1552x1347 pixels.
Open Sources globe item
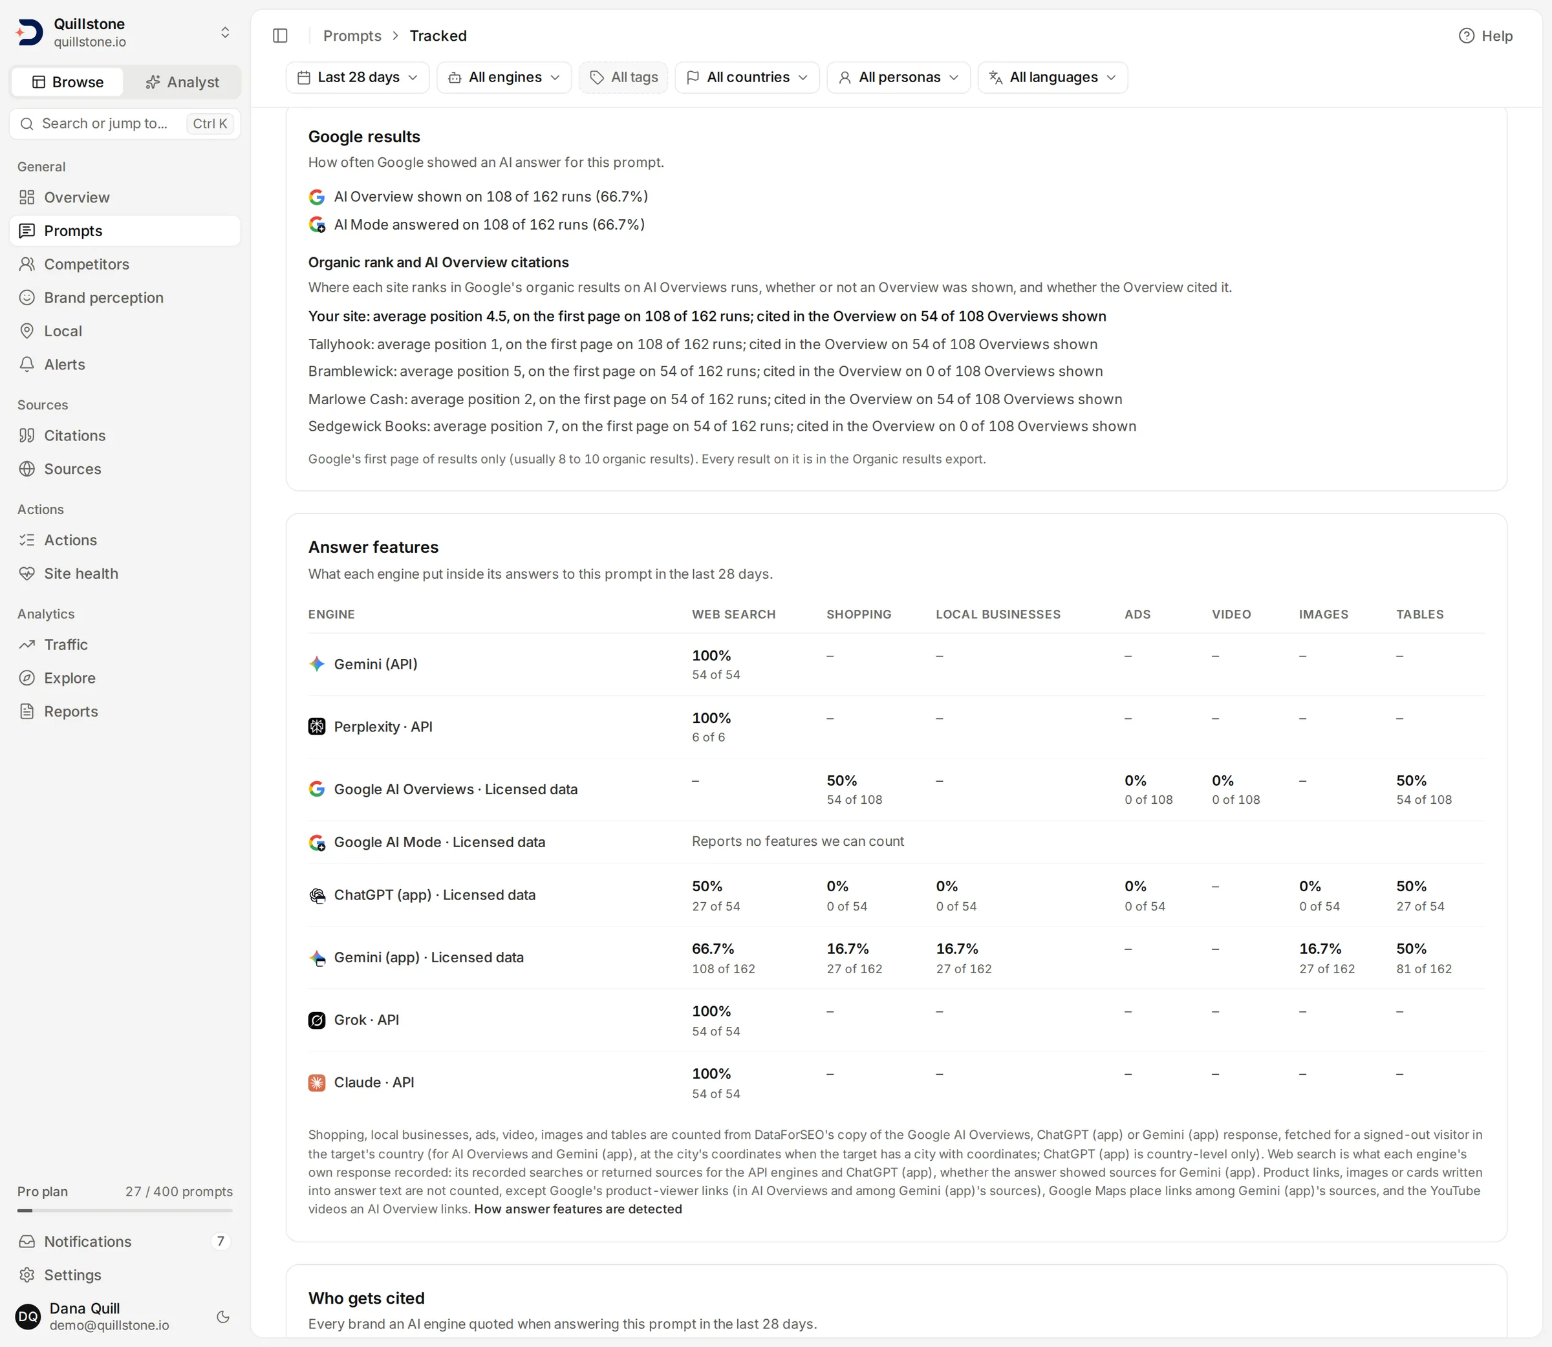point(125,468)
